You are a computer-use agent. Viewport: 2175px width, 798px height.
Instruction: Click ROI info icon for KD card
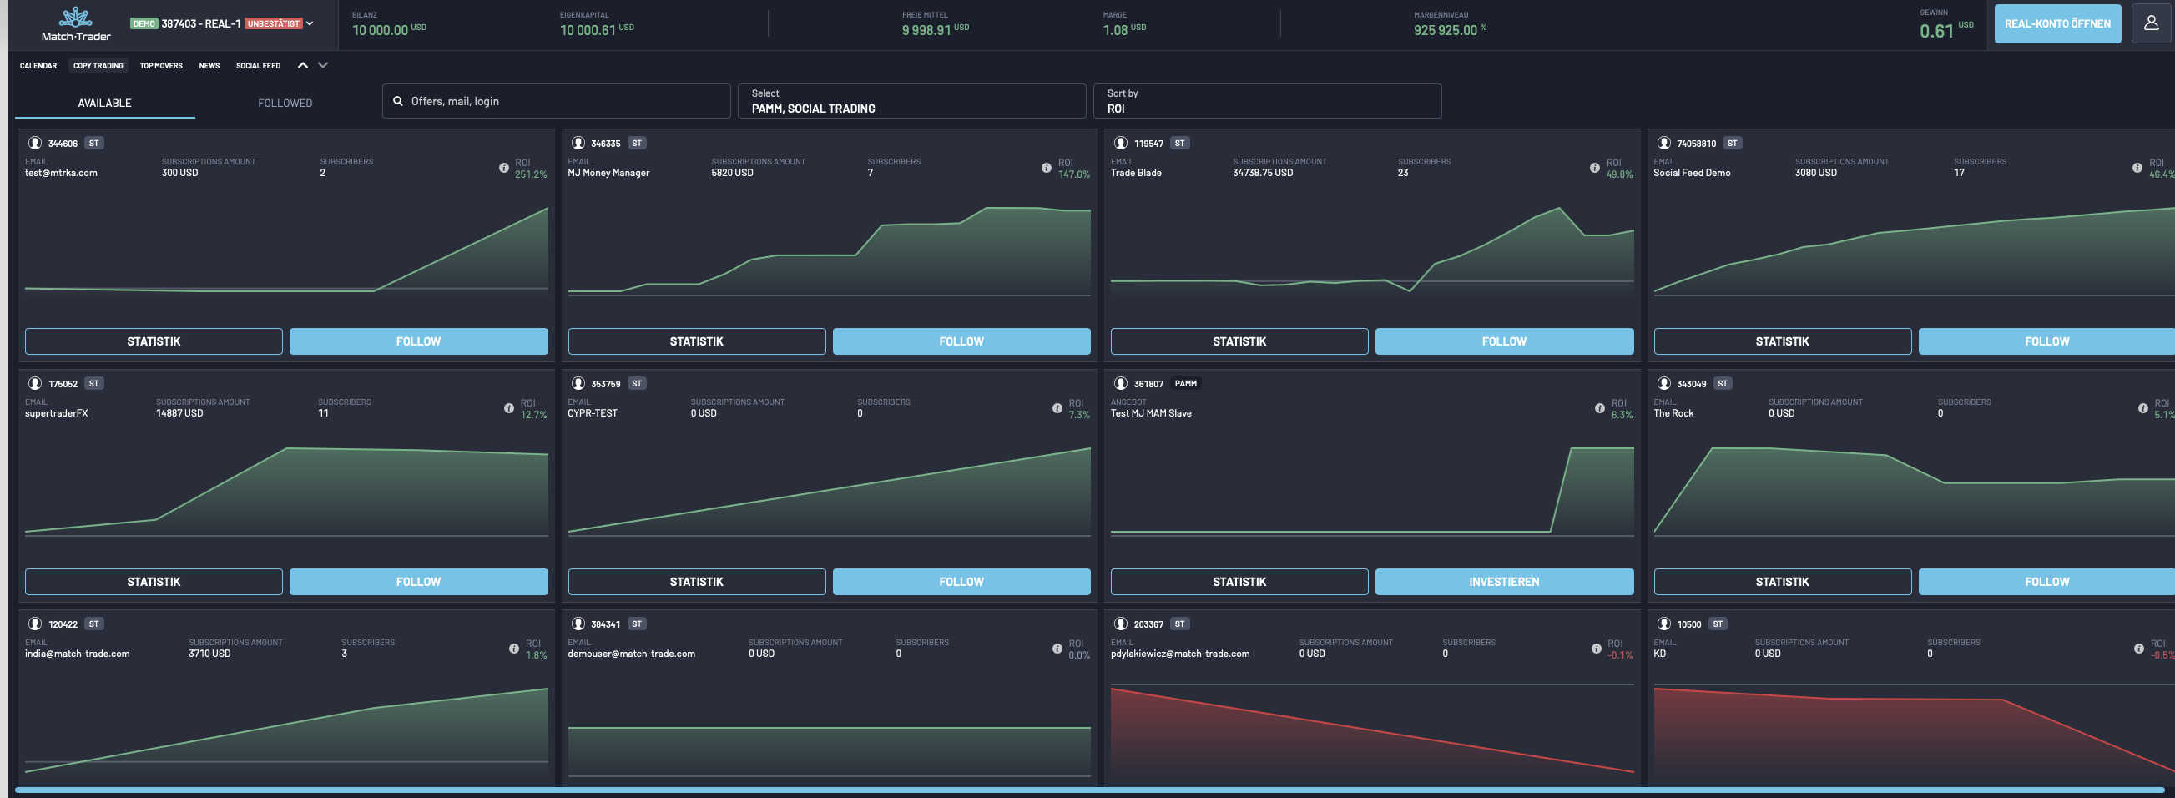click(2138, 649)
